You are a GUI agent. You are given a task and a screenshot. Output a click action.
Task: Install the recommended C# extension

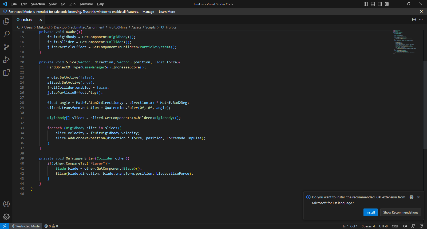pos(370,212)
